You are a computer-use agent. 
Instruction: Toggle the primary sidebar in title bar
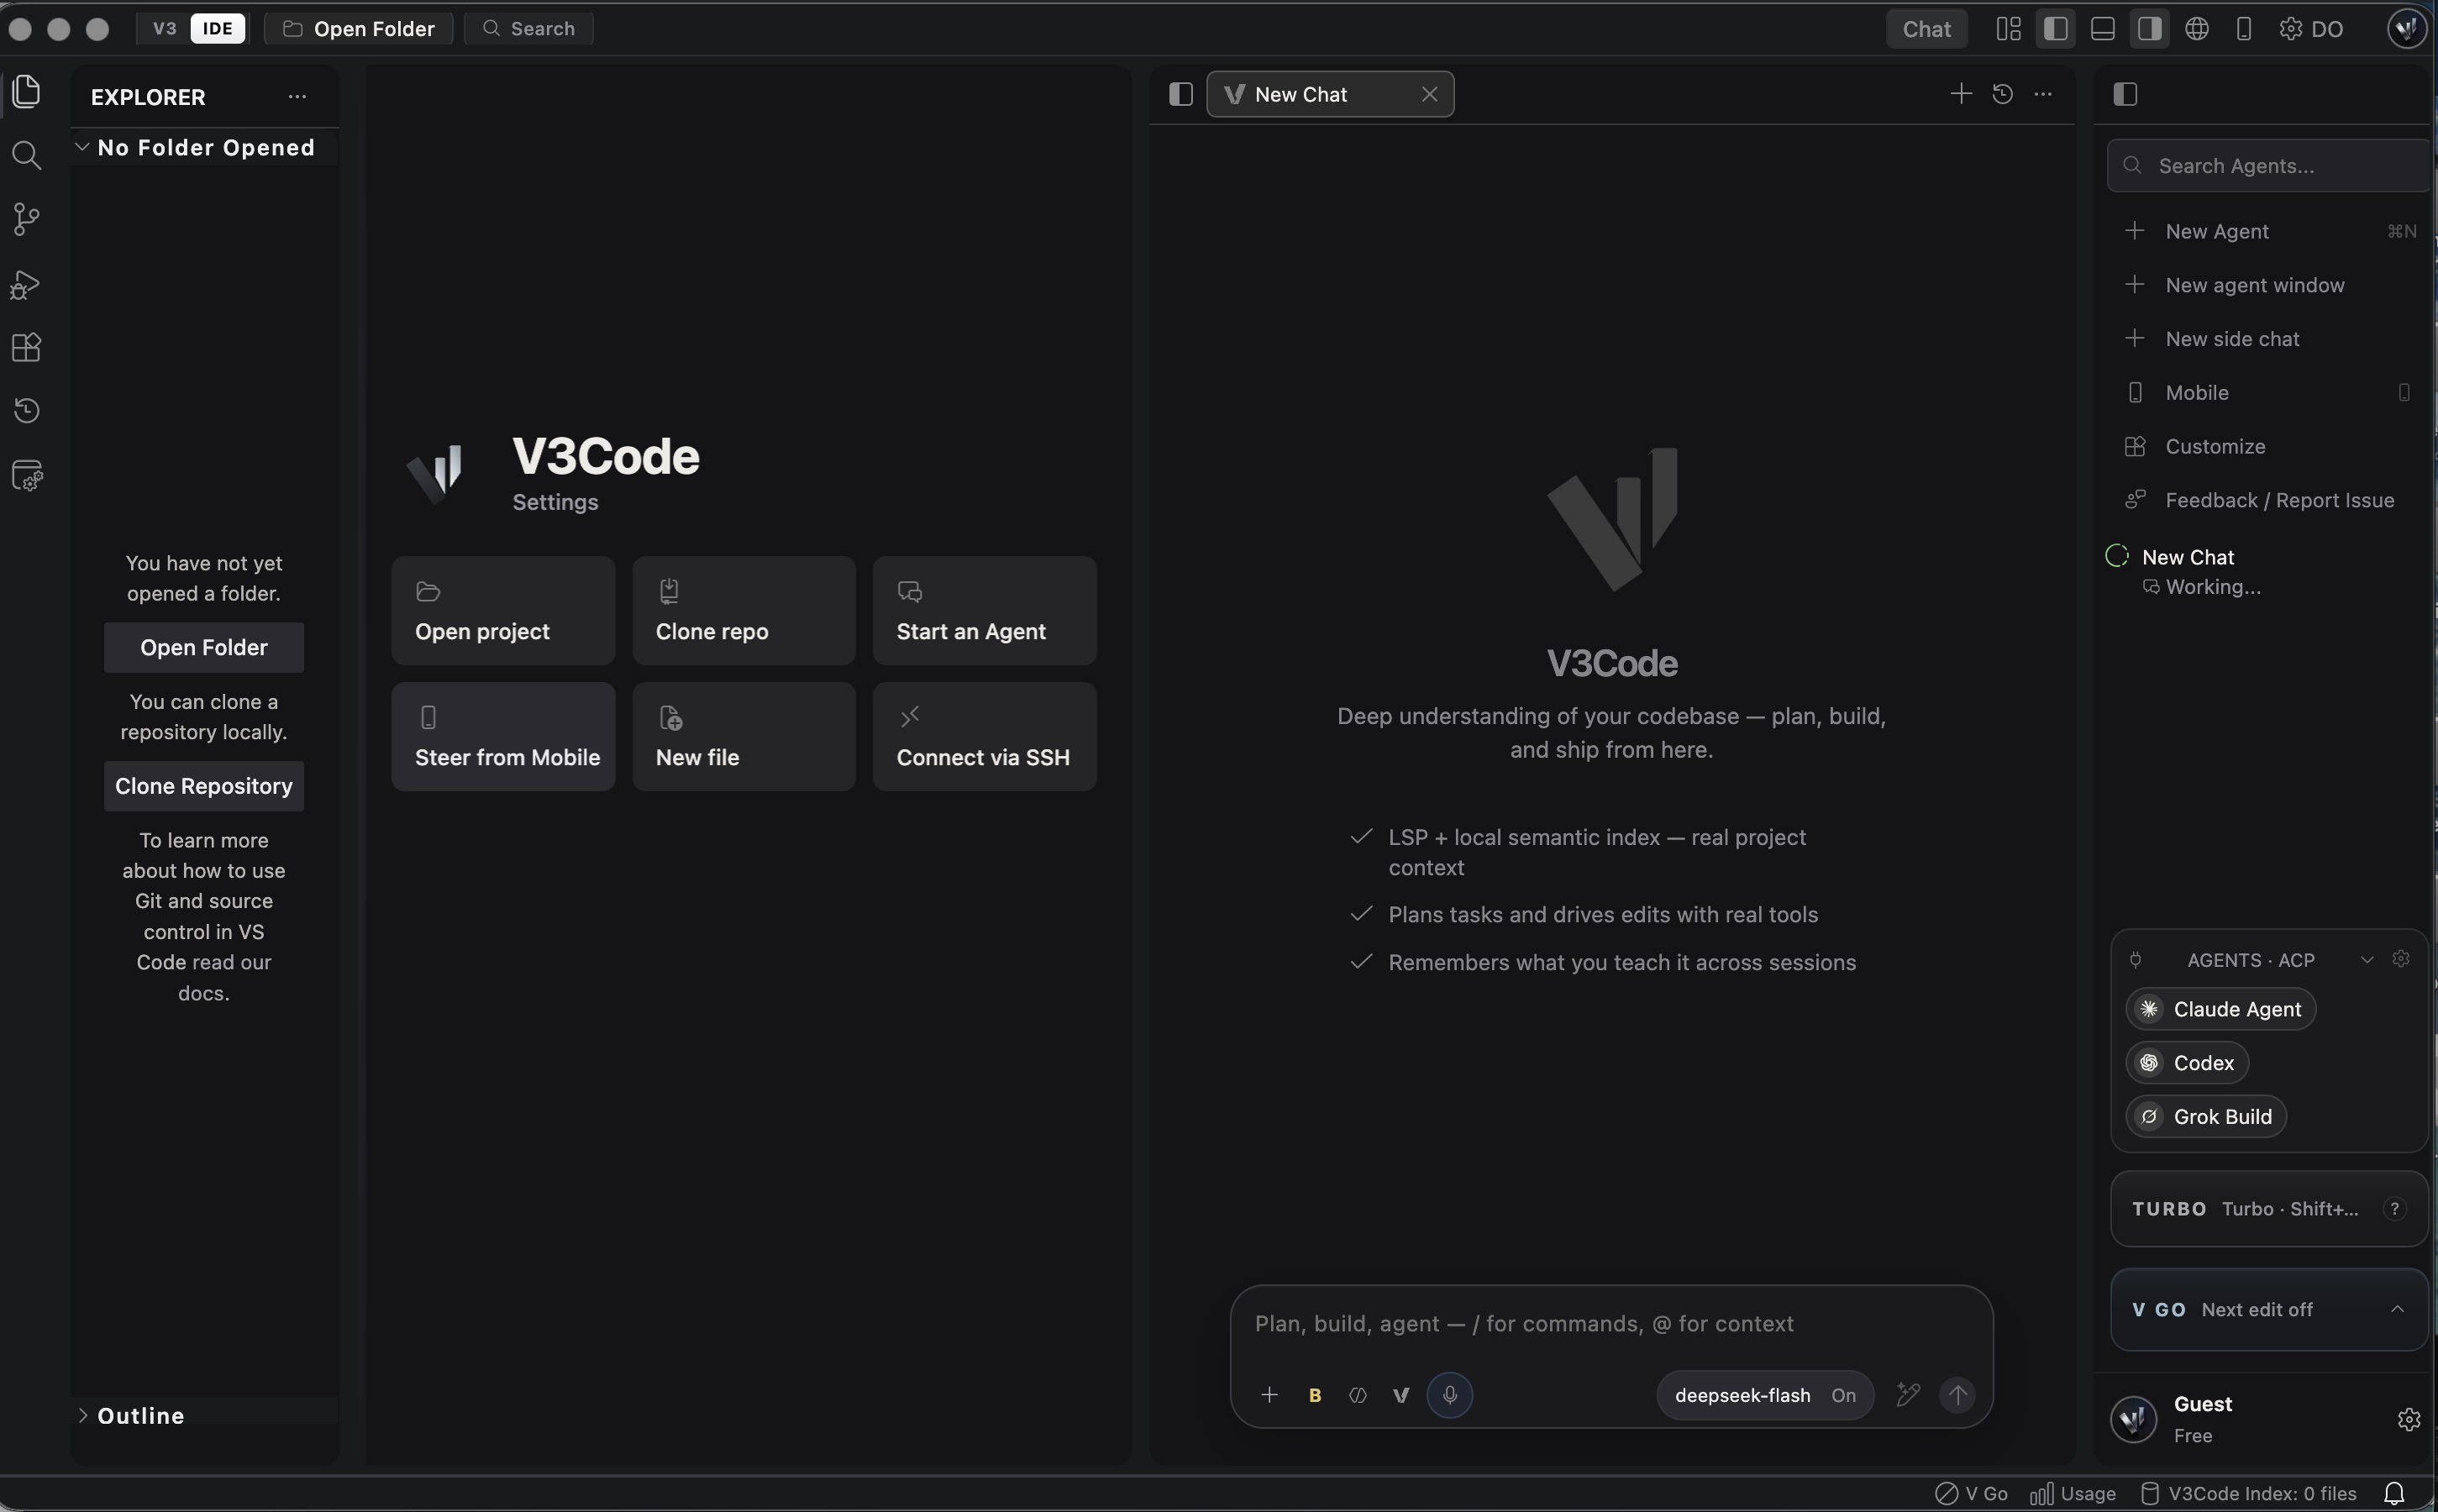point(2056,28)
